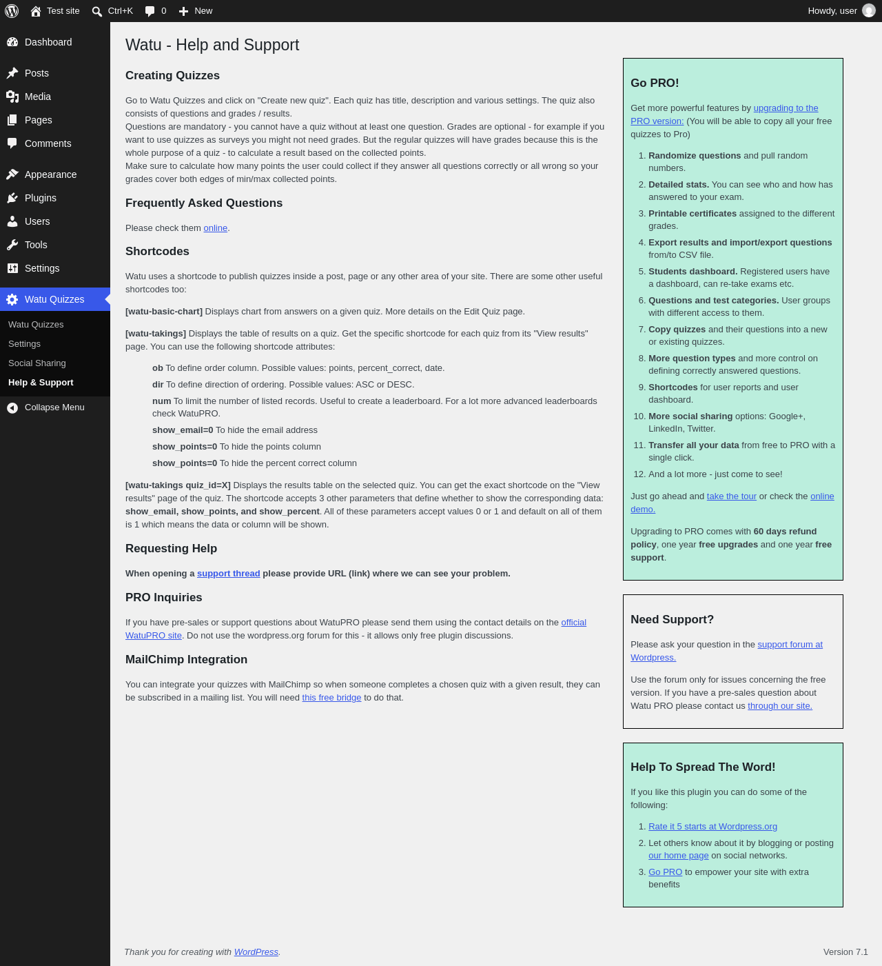Open Ctrl+K search command
Screen dimensions: 882x966
[x=112, y=11]
